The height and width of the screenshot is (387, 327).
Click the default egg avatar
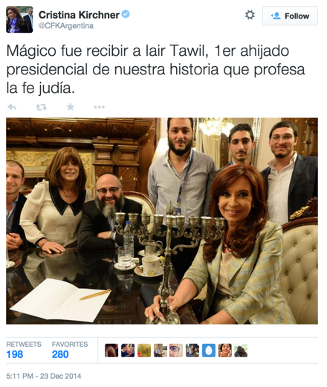tap(209, 351)
